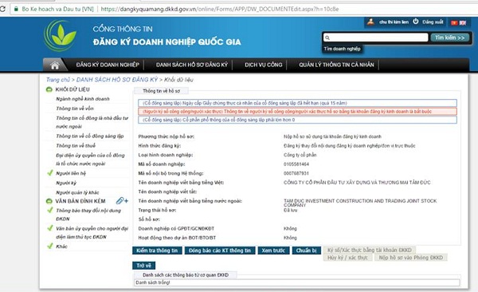Viewport: 478px width, 292px height.
Task: Click the VĂN BẢN ĐÍNH KÈM section icon
Action: coord(49,201)
